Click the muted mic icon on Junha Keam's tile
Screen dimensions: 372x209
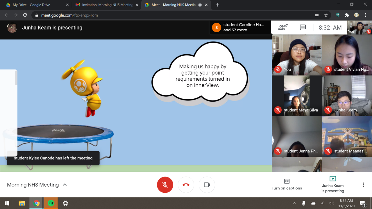pyautogui.click(x=328, y=110)
